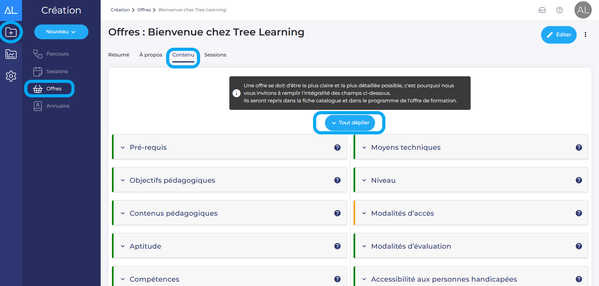Screen dimensions: 599x286
Task: Open the Nouveau dropdown button
Action: pos(61,32)
